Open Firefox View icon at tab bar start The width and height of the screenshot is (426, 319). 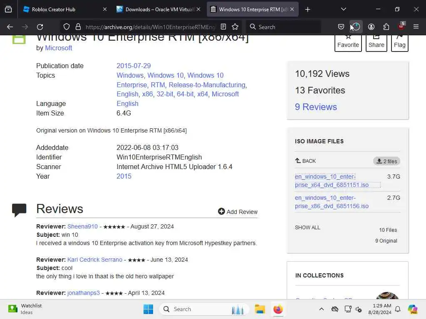8,10
